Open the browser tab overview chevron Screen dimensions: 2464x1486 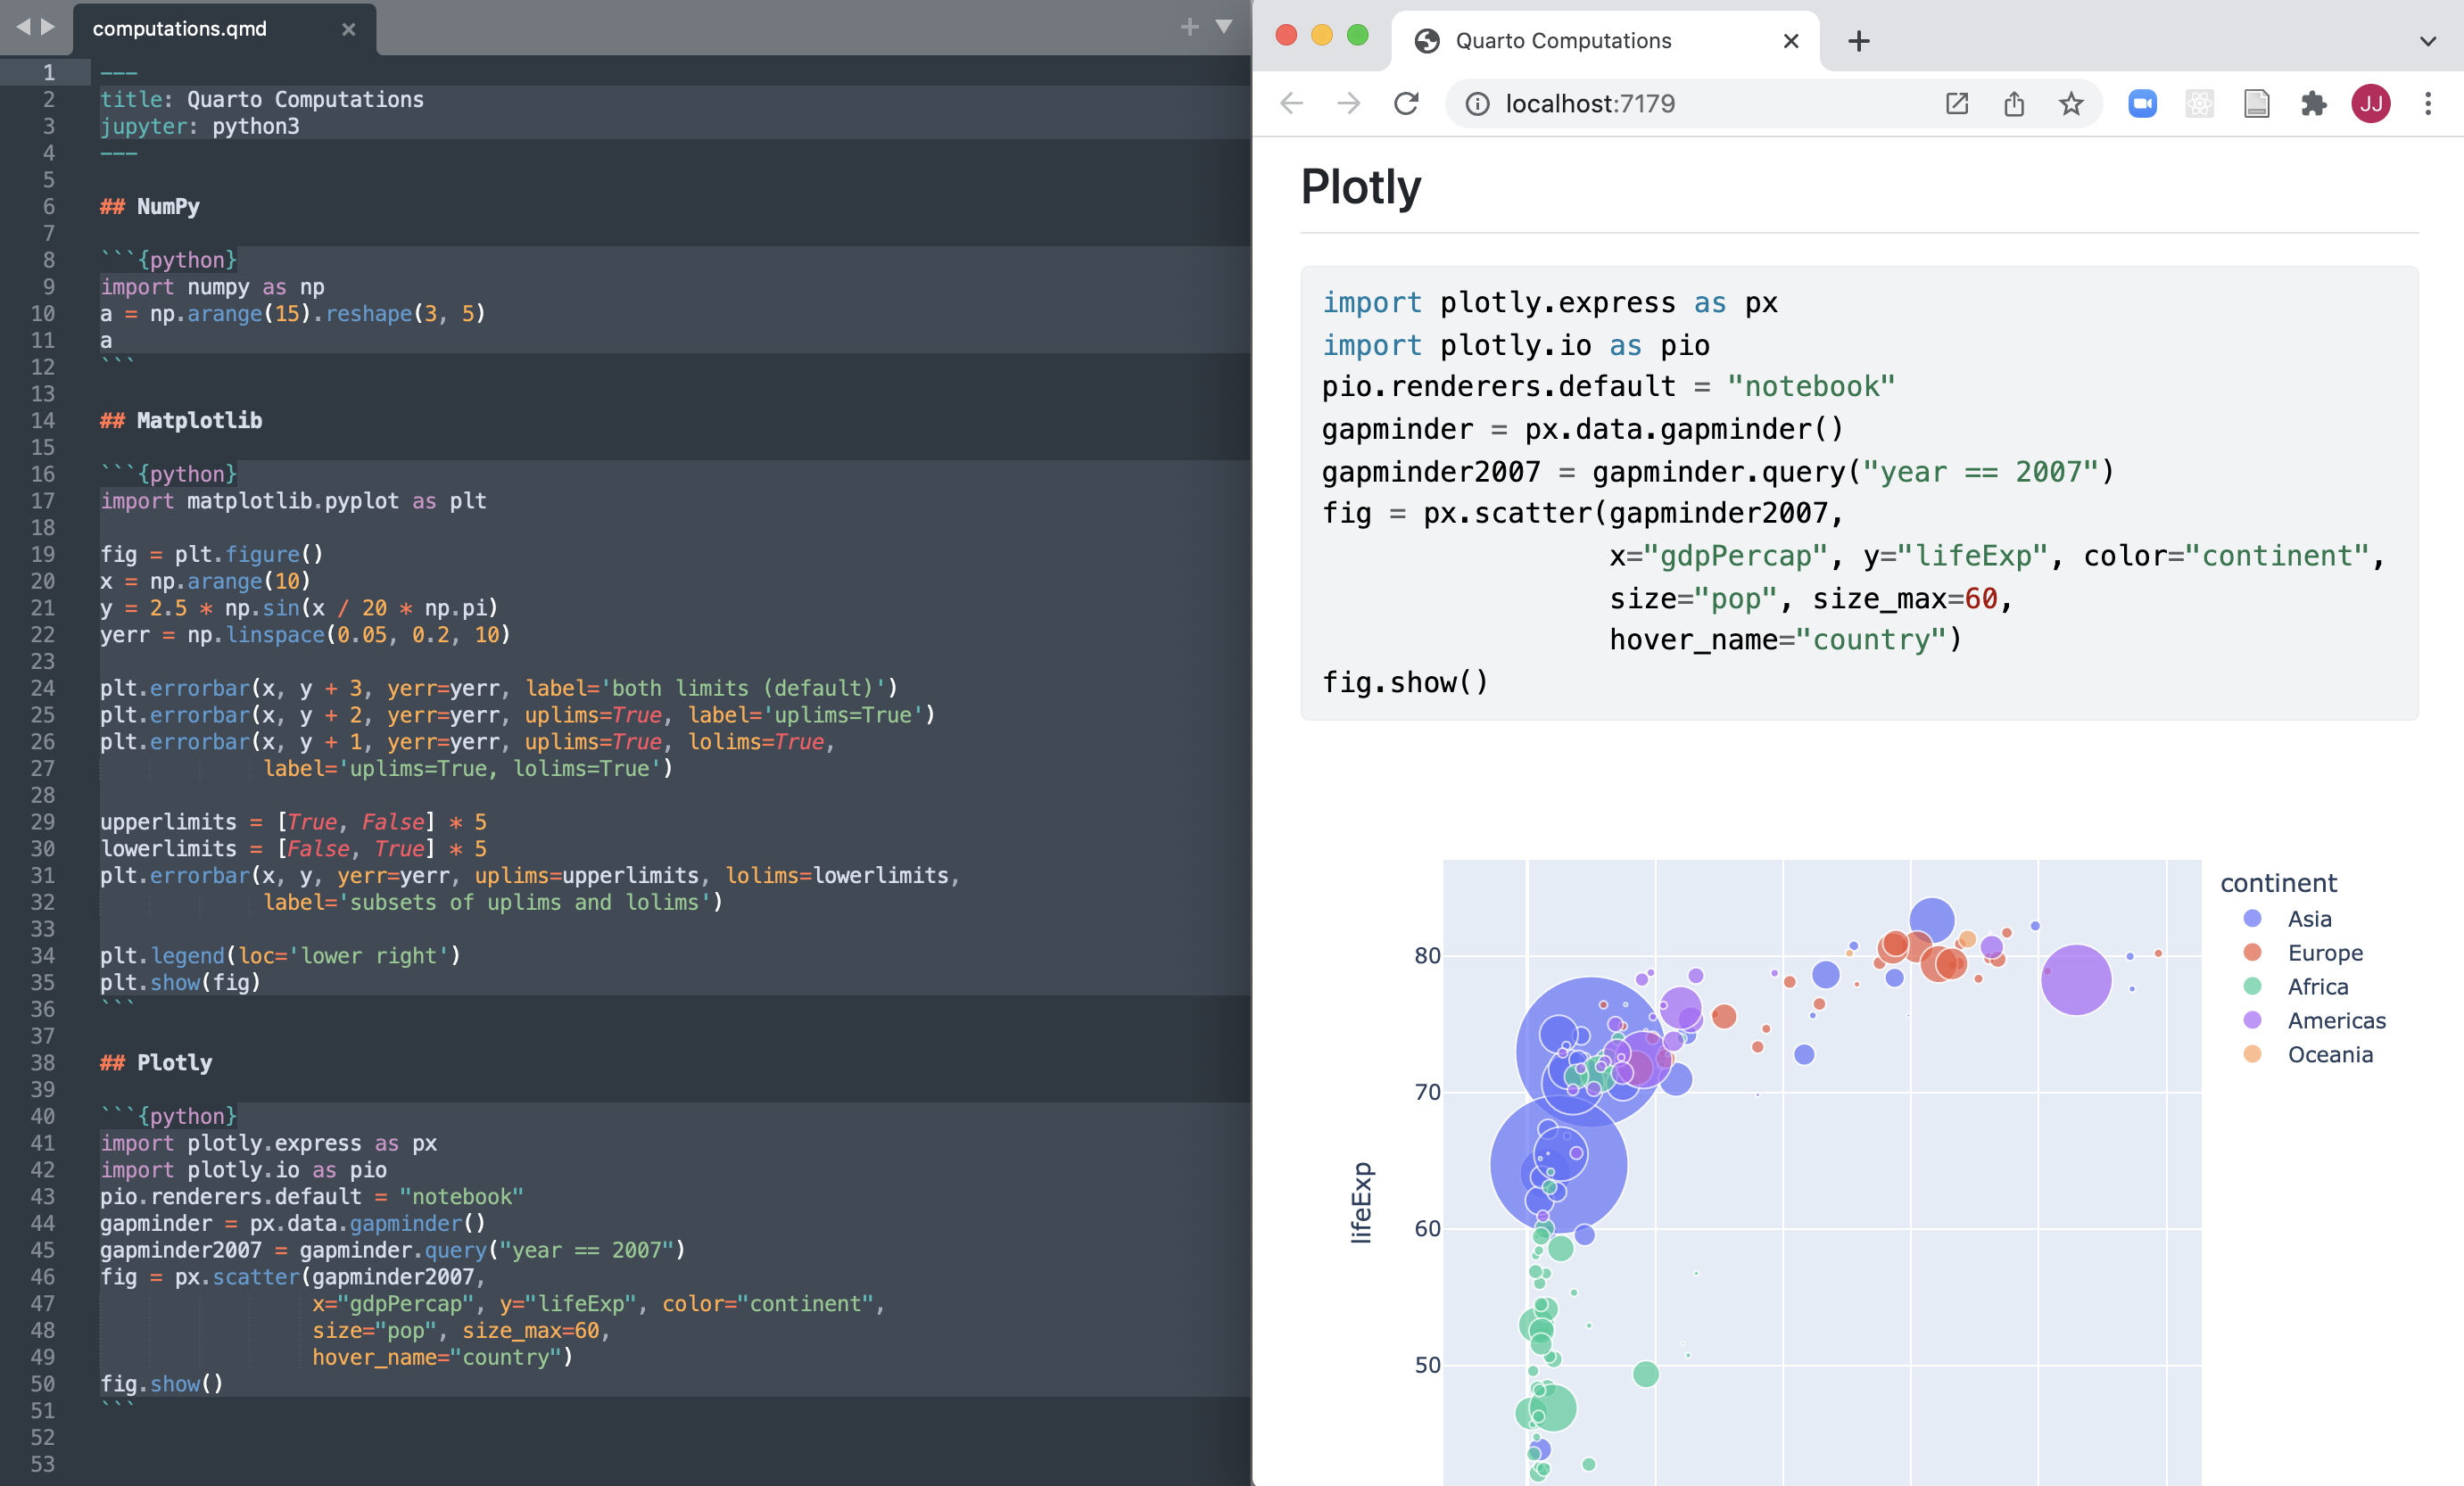(2427, 41)
